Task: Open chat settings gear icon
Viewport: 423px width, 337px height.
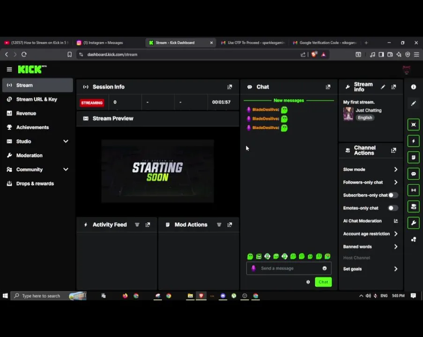Action: (308, 282)
